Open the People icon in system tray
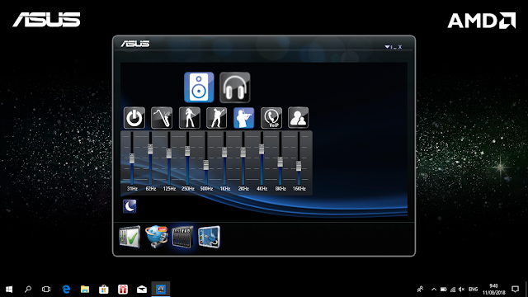The height and width of the screenshot is (297, 528). tap(420, 290)
